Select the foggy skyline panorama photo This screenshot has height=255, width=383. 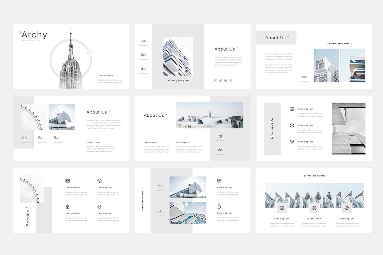pyautogui.click(x=210, y=115)
